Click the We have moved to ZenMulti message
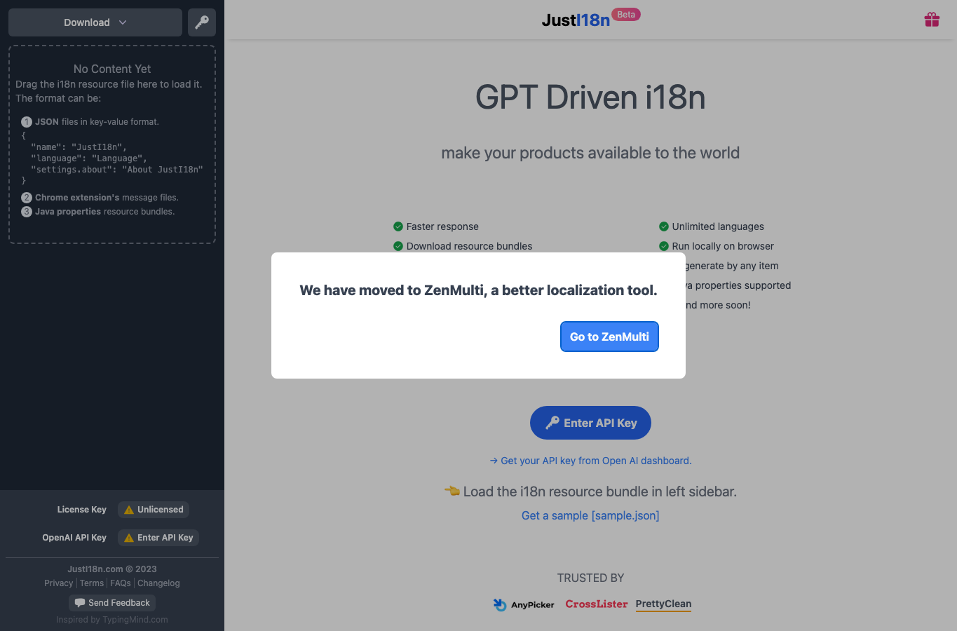This screenshot has width=957, height=631. point(479,290)
